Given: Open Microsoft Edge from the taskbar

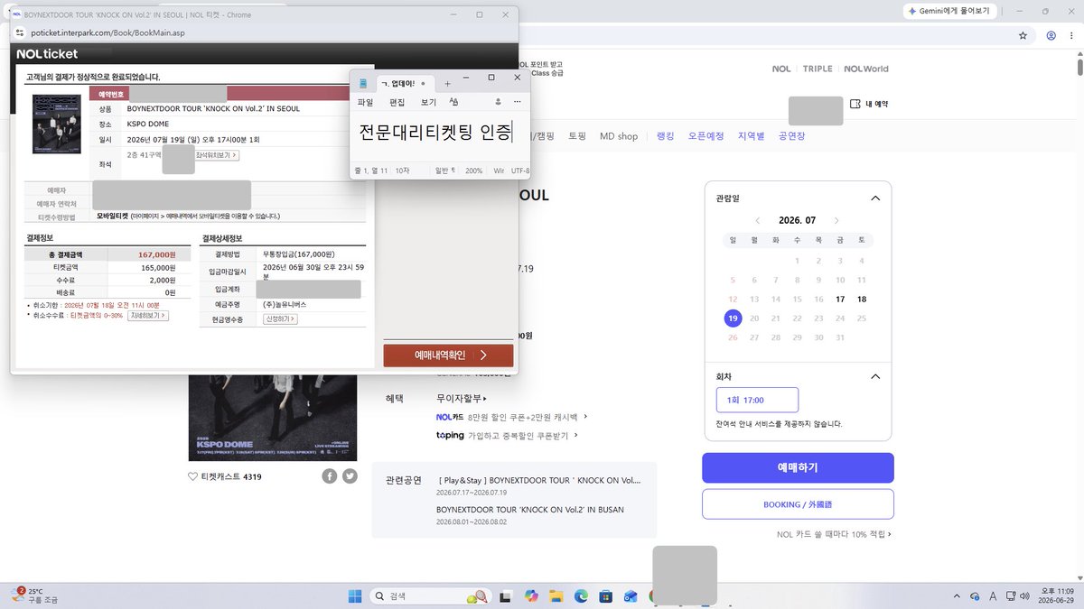Looking at the screenshot, I should point(581,596).
